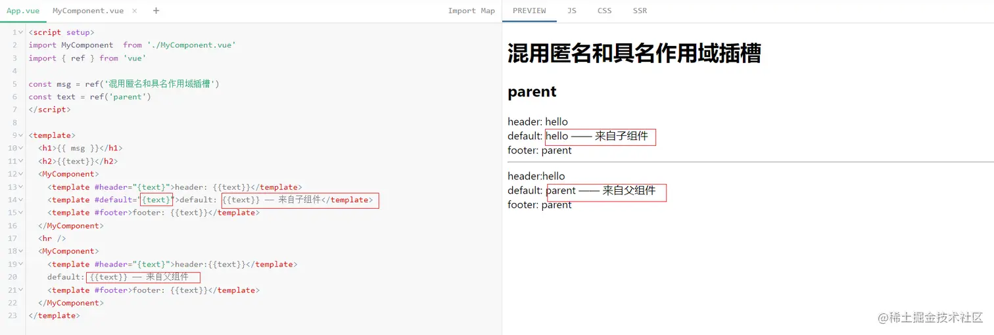Click the {{ msg }} interpolation on line 10

tap(78, 148)
